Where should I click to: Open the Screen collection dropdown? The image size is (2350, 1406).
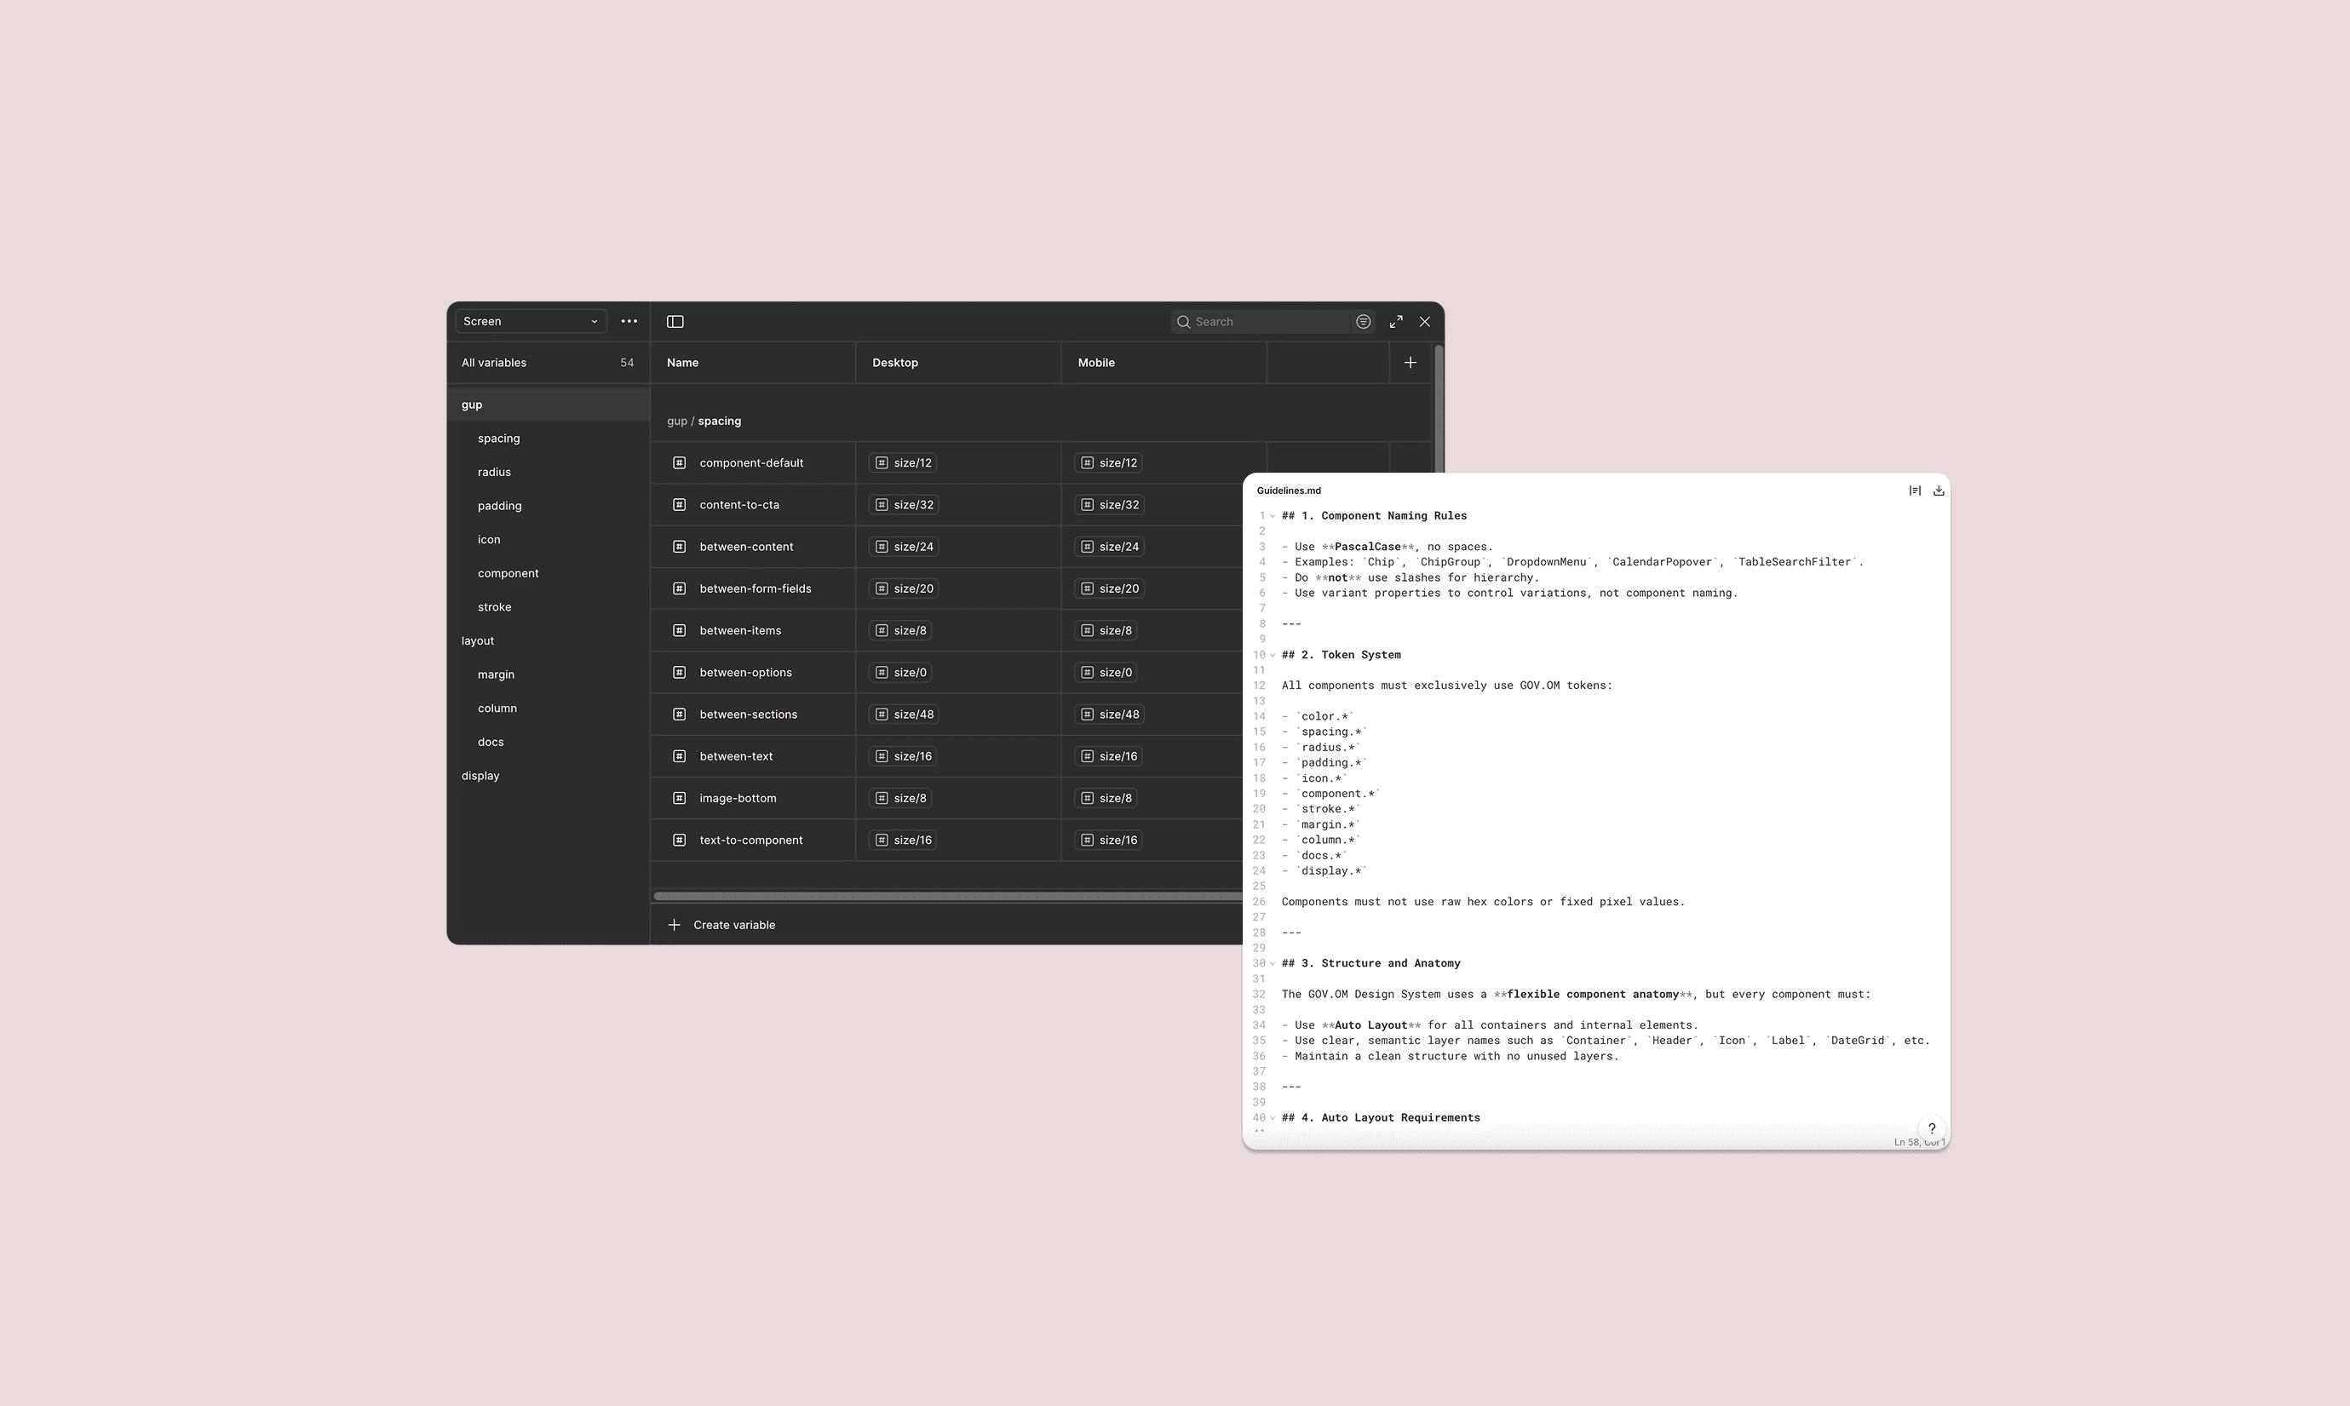pyautogui.click(x=530, y=321)
